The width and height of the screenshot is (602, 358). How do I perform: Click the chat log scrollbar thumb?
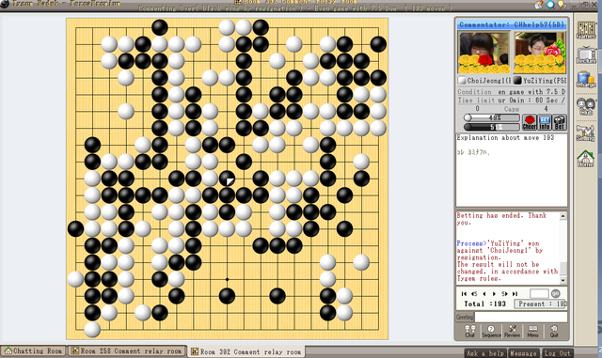pyautogui.click(x=562, y=268)
